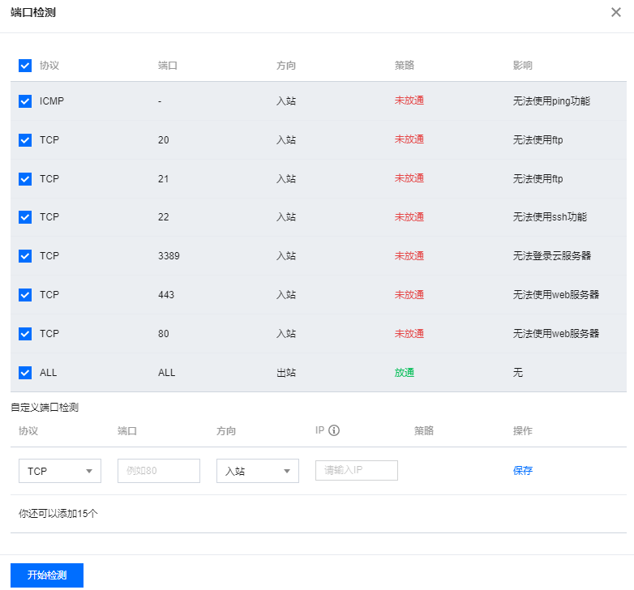
Task: Uncheck the TCP port 21 checkbox
Action: click(x=25, y=179)
